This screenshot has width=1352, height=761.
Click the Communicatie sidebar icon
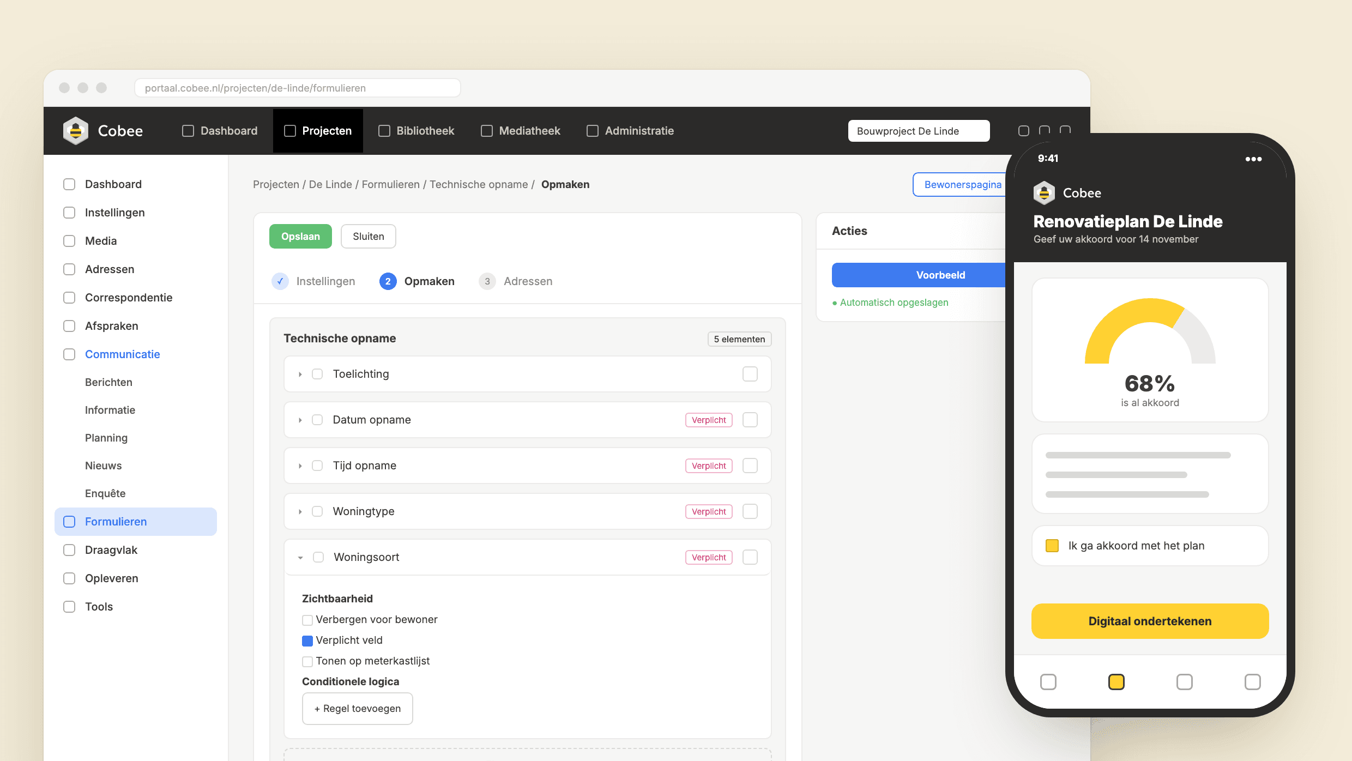(x=69, y=354)
